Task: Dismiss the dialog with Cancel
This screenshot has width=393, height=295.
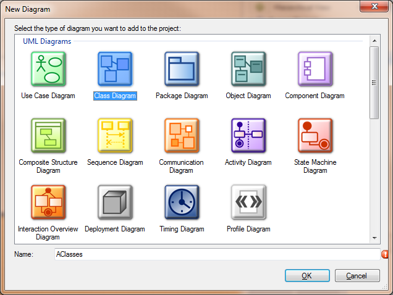Action: pyautogui.click(x=357, y=275)
